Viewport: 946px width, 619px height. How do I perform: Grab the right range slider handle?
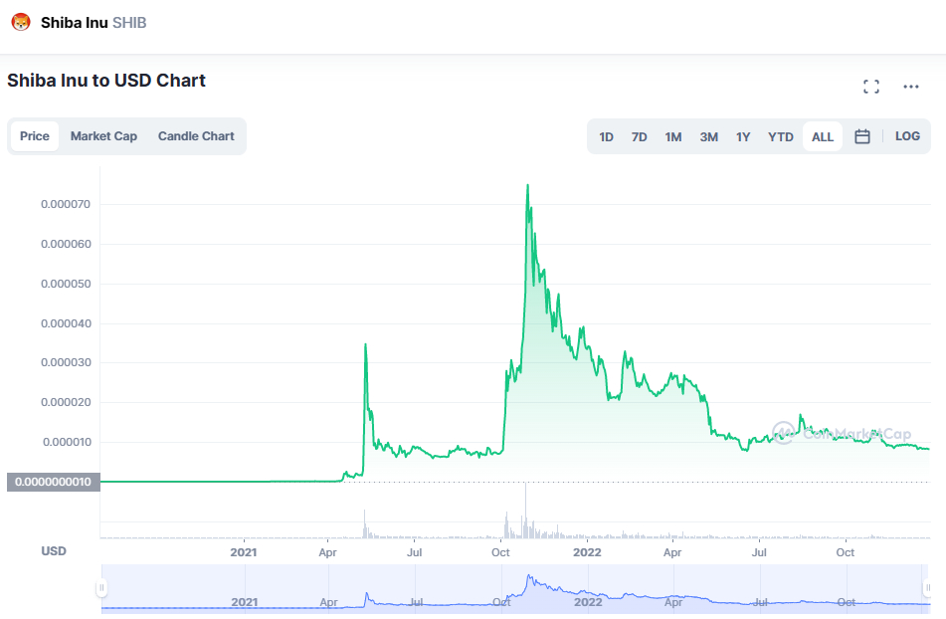[927, 588]
